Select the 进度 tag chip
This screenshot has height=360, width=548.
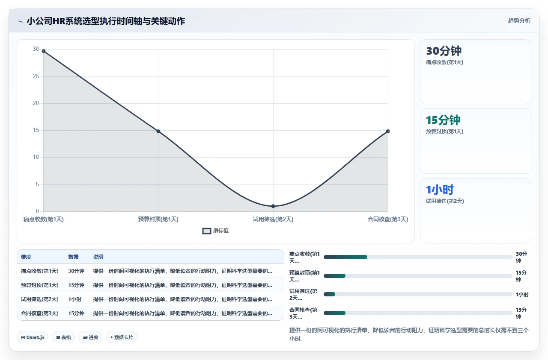click(90, 337)
